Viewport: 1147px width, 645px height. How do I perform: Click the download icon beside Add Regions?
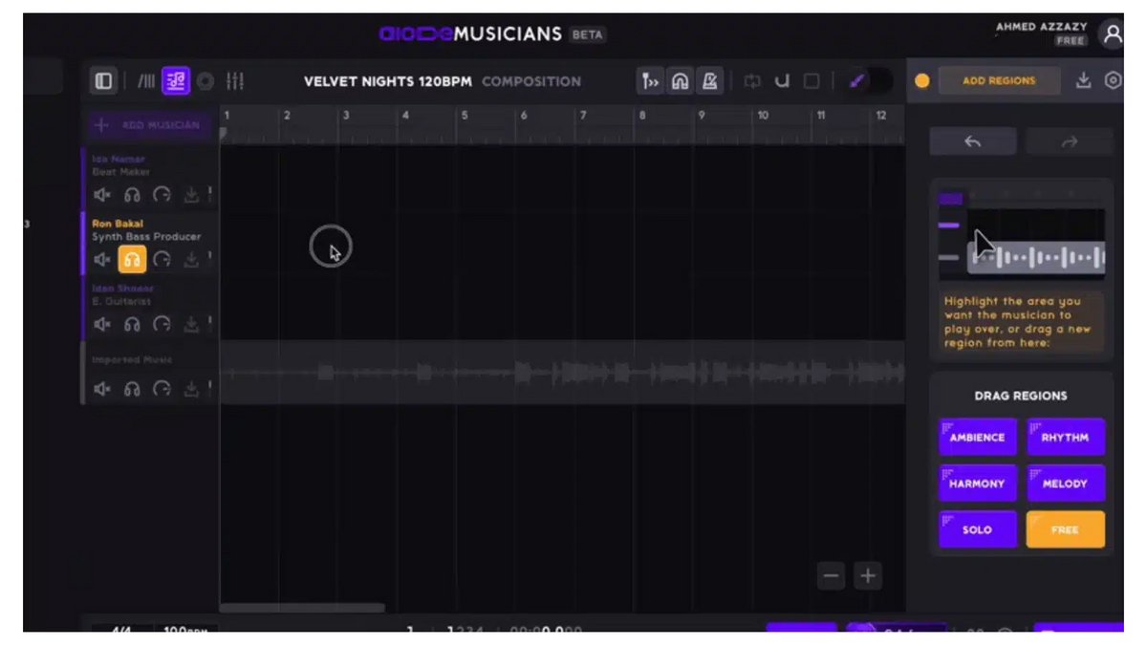(1083, 81)
